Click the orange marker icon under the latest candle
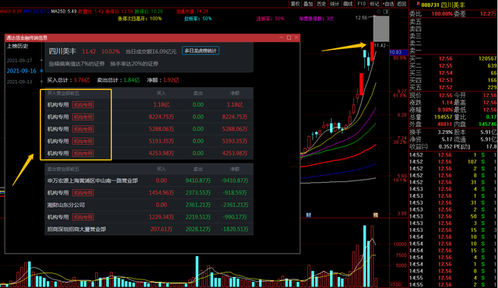This screenshot has height=288, width=498. [376, 215]
